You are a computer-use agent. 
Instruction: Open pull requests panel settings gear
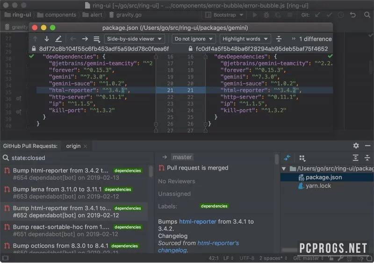point(356,146)
